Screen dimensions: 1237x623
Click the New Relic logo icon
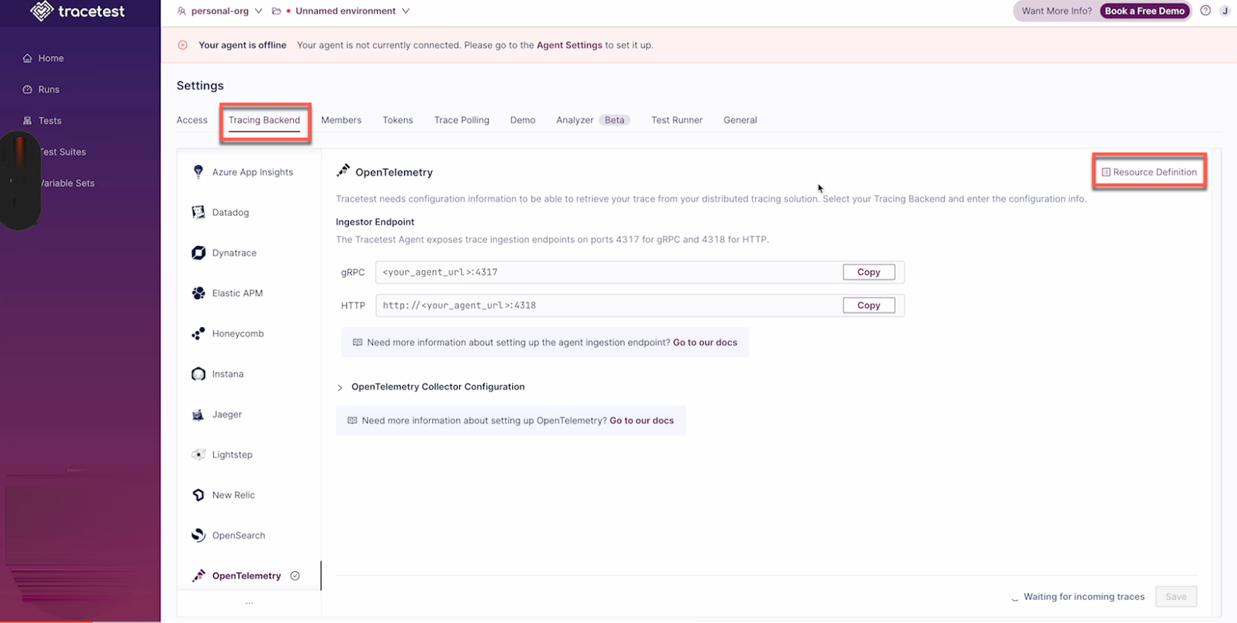(x=198, y=495)
